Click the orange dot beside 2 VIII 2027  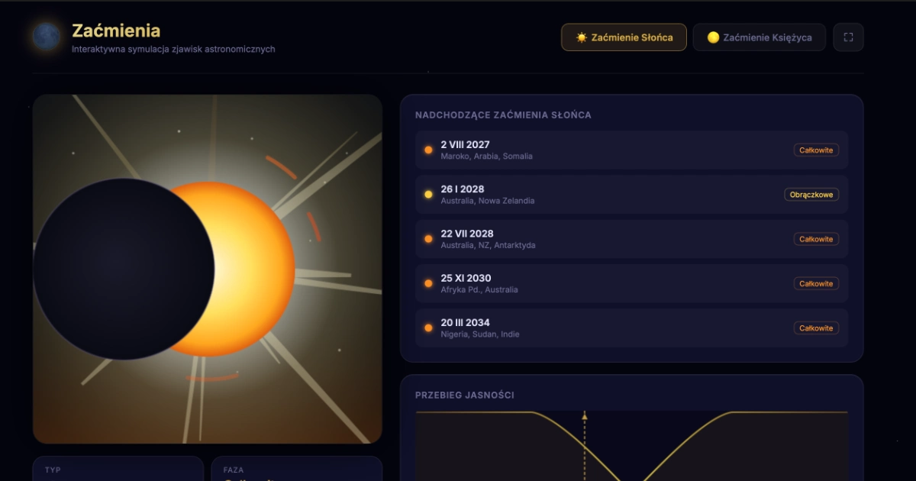pos(428,150)
